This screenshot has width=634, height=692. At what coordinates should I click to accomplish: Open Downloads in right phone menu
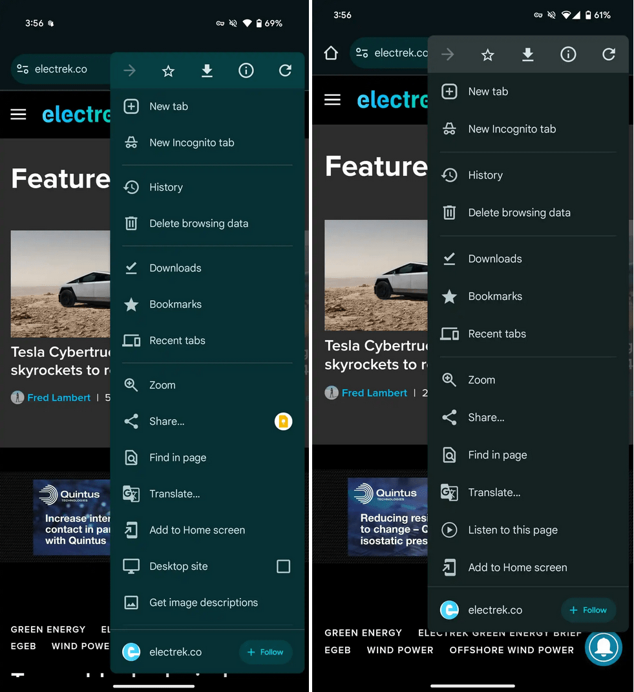(x=528, y=259)
